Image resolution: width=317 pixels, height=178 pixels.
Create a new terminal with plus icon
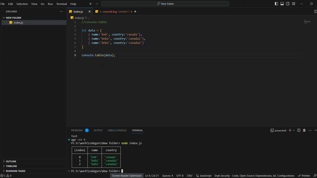[x=290, y=131]
